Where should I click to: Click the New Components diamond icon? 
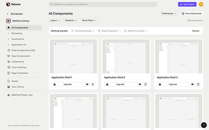point(8,56)
